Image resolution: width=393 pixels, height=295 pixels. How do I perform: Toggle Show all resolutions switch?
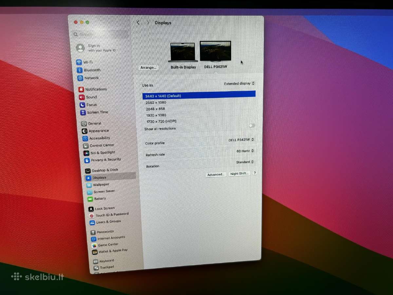(x=252, y=126)
